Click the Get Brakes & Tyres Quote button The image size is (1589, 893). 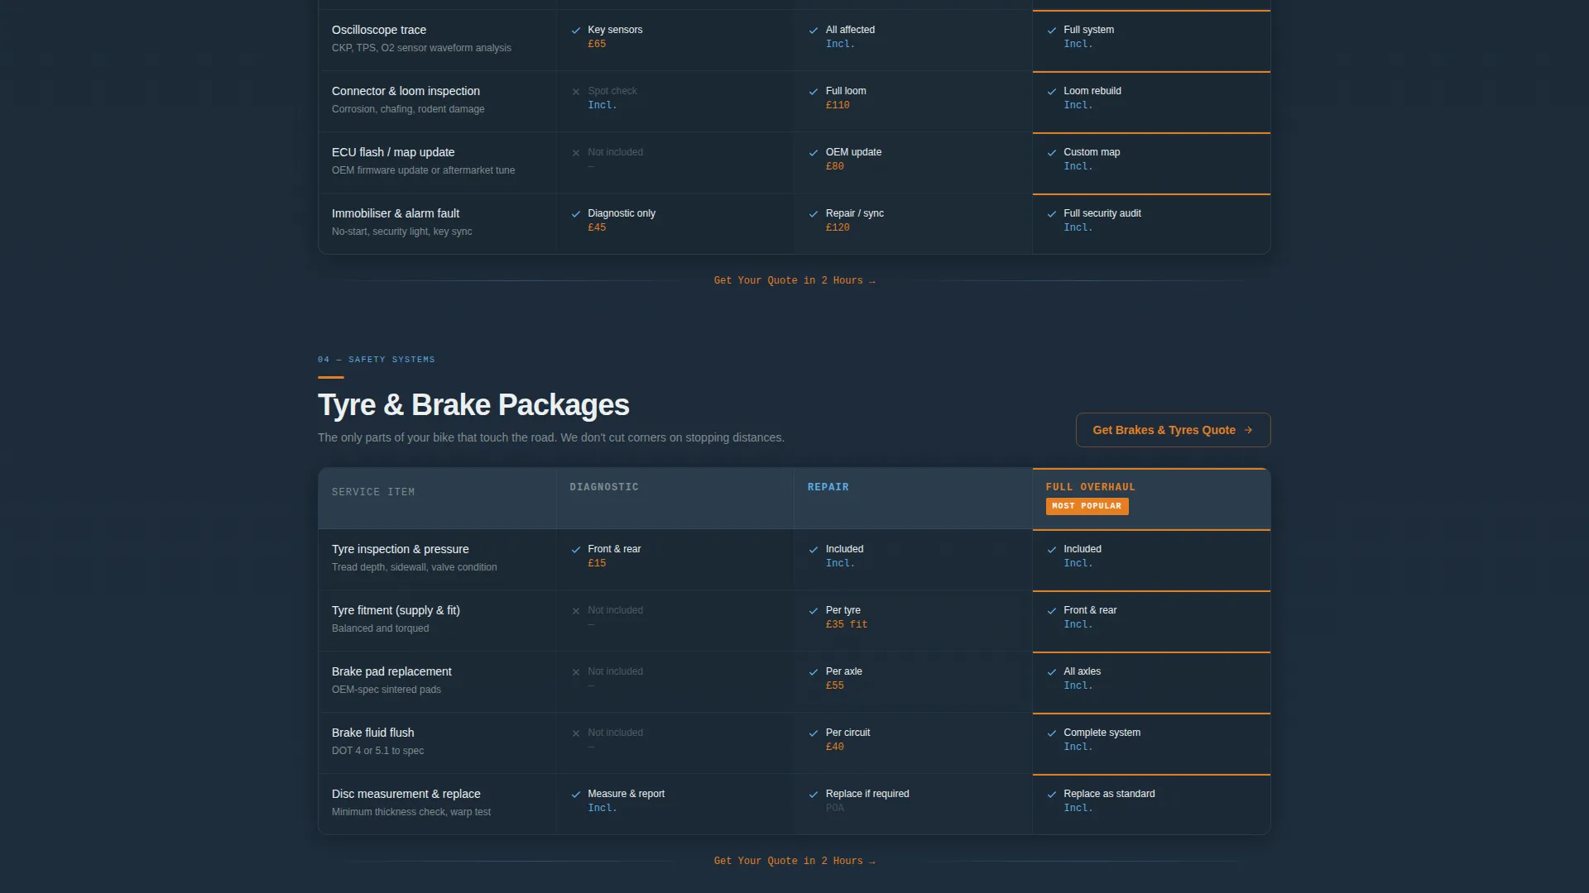[x=1173, y=430]
